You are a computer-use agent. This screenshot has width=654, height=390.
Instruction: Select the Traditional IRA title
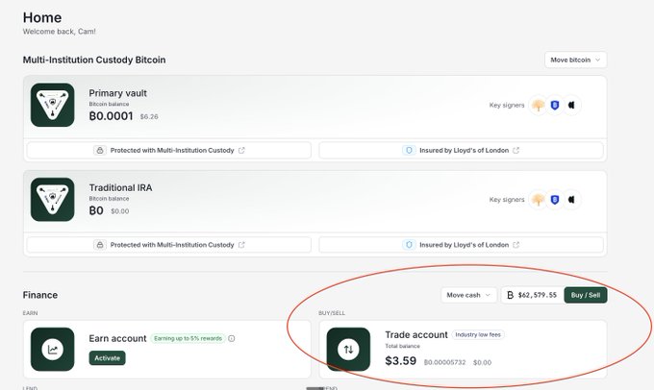(120, 187)
